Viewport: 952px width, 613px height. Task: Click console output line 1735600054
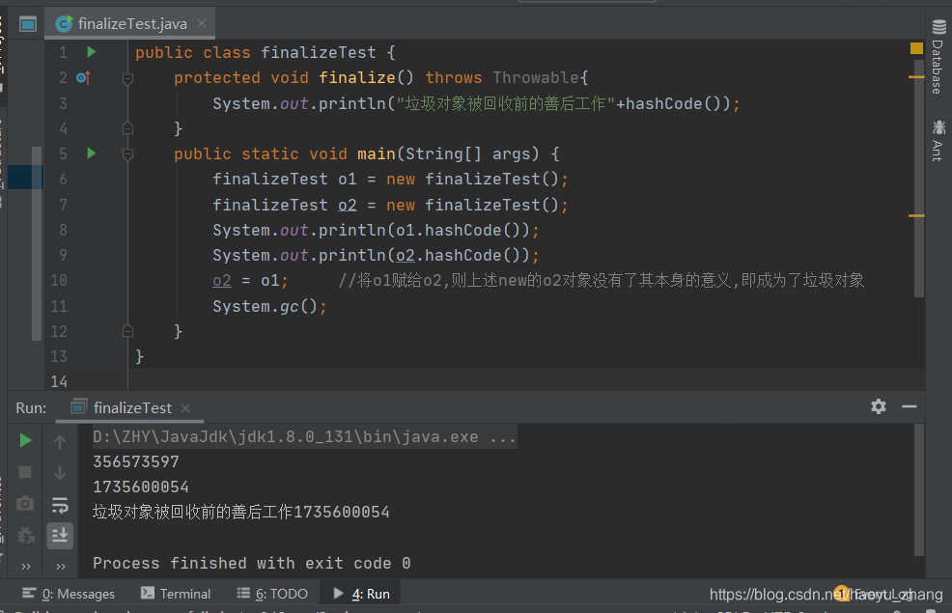pyautogui.click(x=141, y=487)
